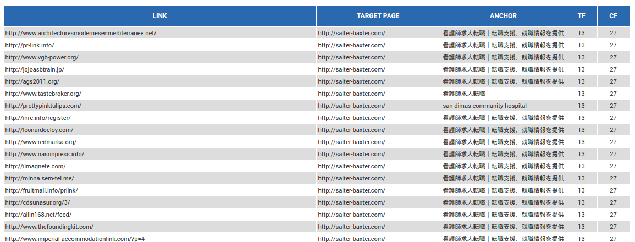Open the pr-link.info link

click(x=30, y=45)
